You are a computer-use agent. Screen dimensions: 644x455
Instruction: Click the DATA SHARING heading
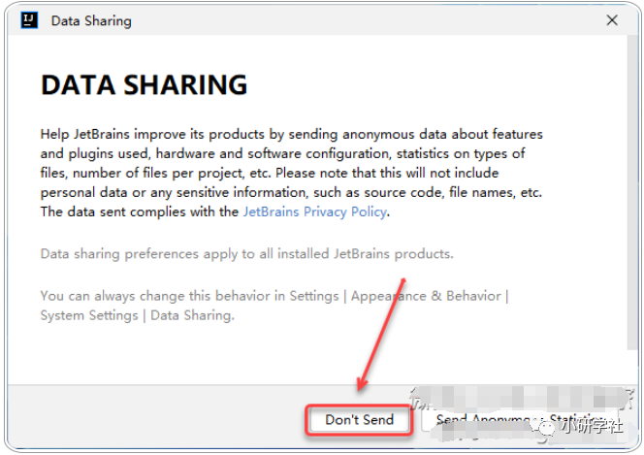tap(144, 85)
